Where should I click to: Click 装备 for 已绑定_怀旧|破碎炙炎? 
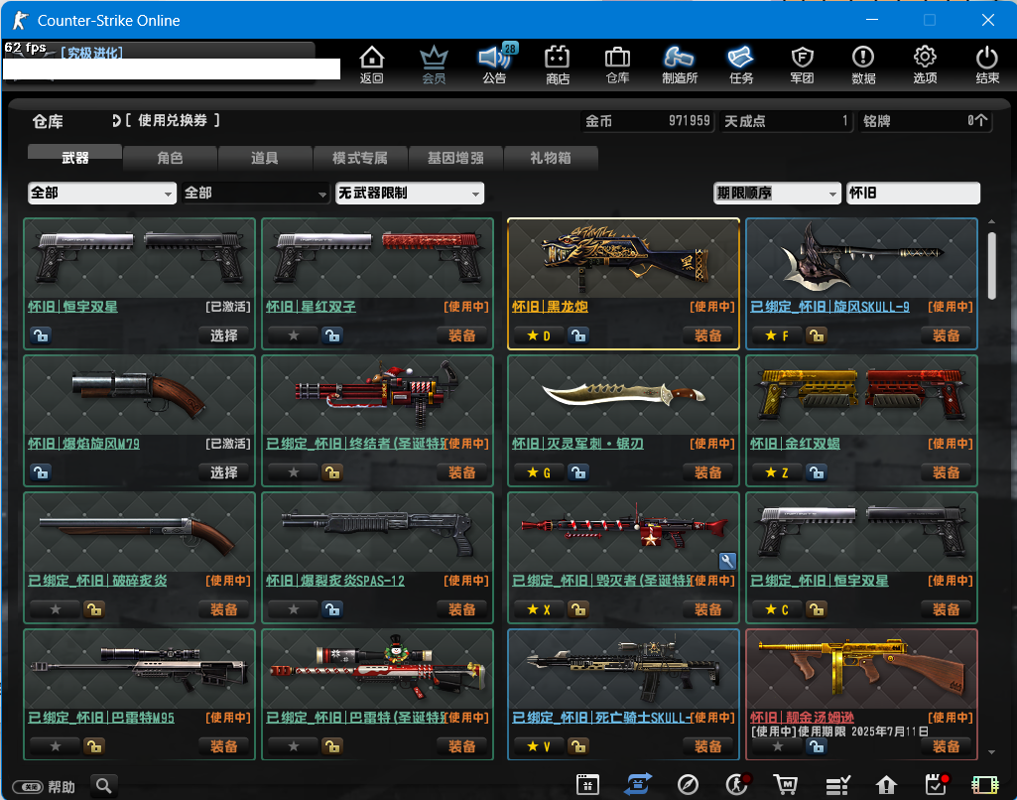224,609
